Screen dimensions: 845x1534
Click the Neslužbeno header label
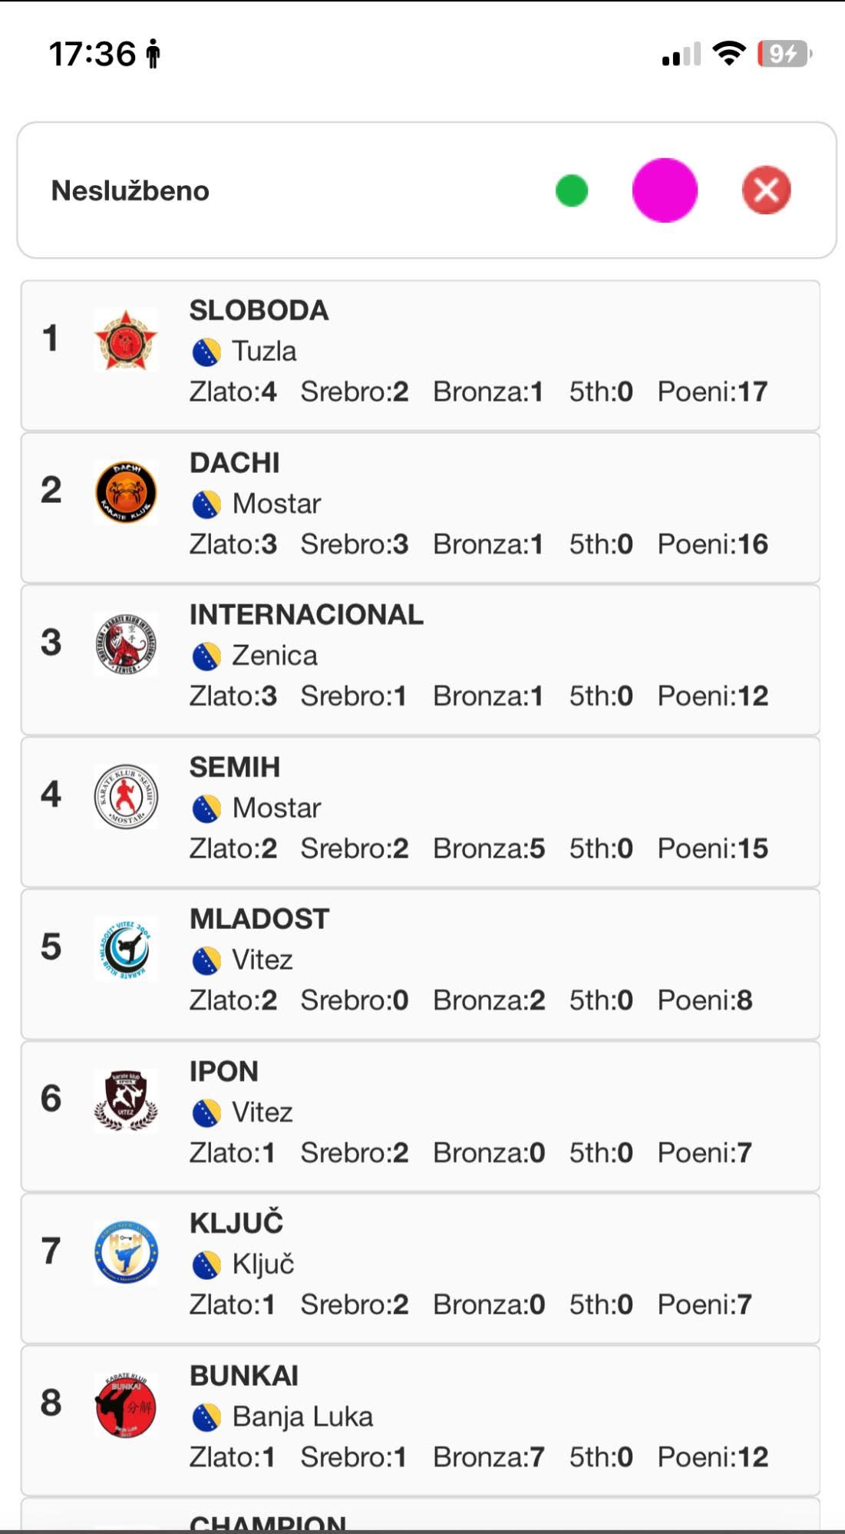[x=130, y=190]
